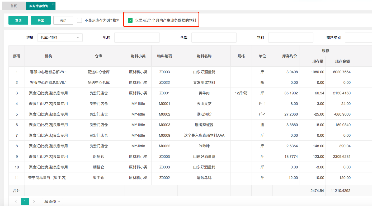Viewport: 372px width, 206px height.
Task: Click the 关闭 button
Action: pyautogui.click(x=63, y=20)
